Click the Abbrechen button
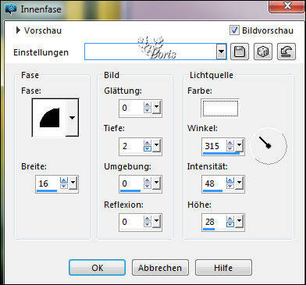 (x=160, y=268)
